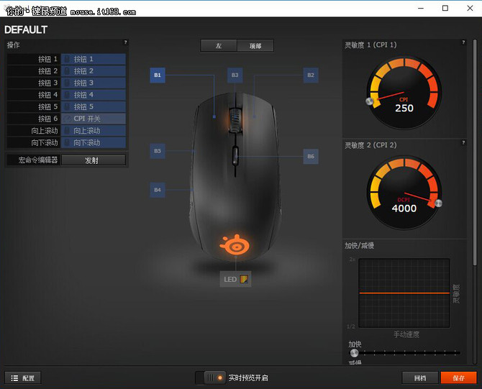
Task: Minimize the application window
Action: tap(421, 9)
